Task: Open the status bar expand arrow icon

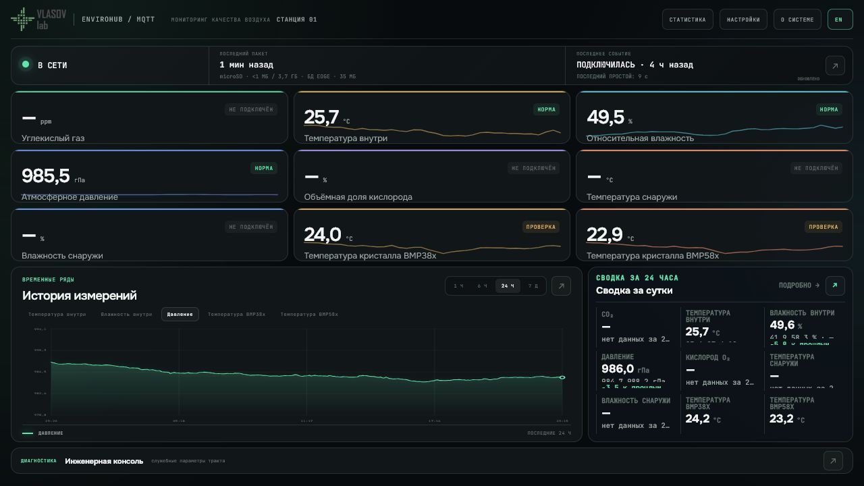Action: [835, 65]
